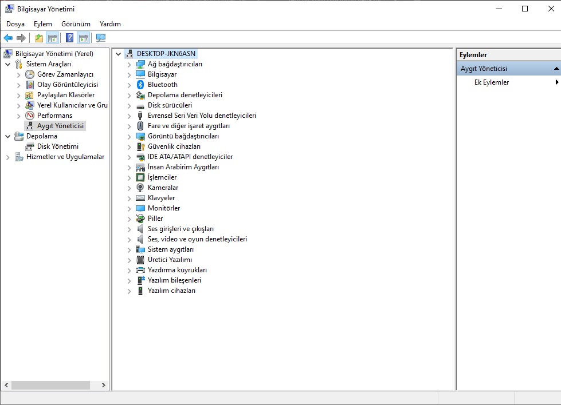Click the İşlemciler processor icon
Image resolution: width=561 pixels, height=405 pixels.
pos(140,177)
